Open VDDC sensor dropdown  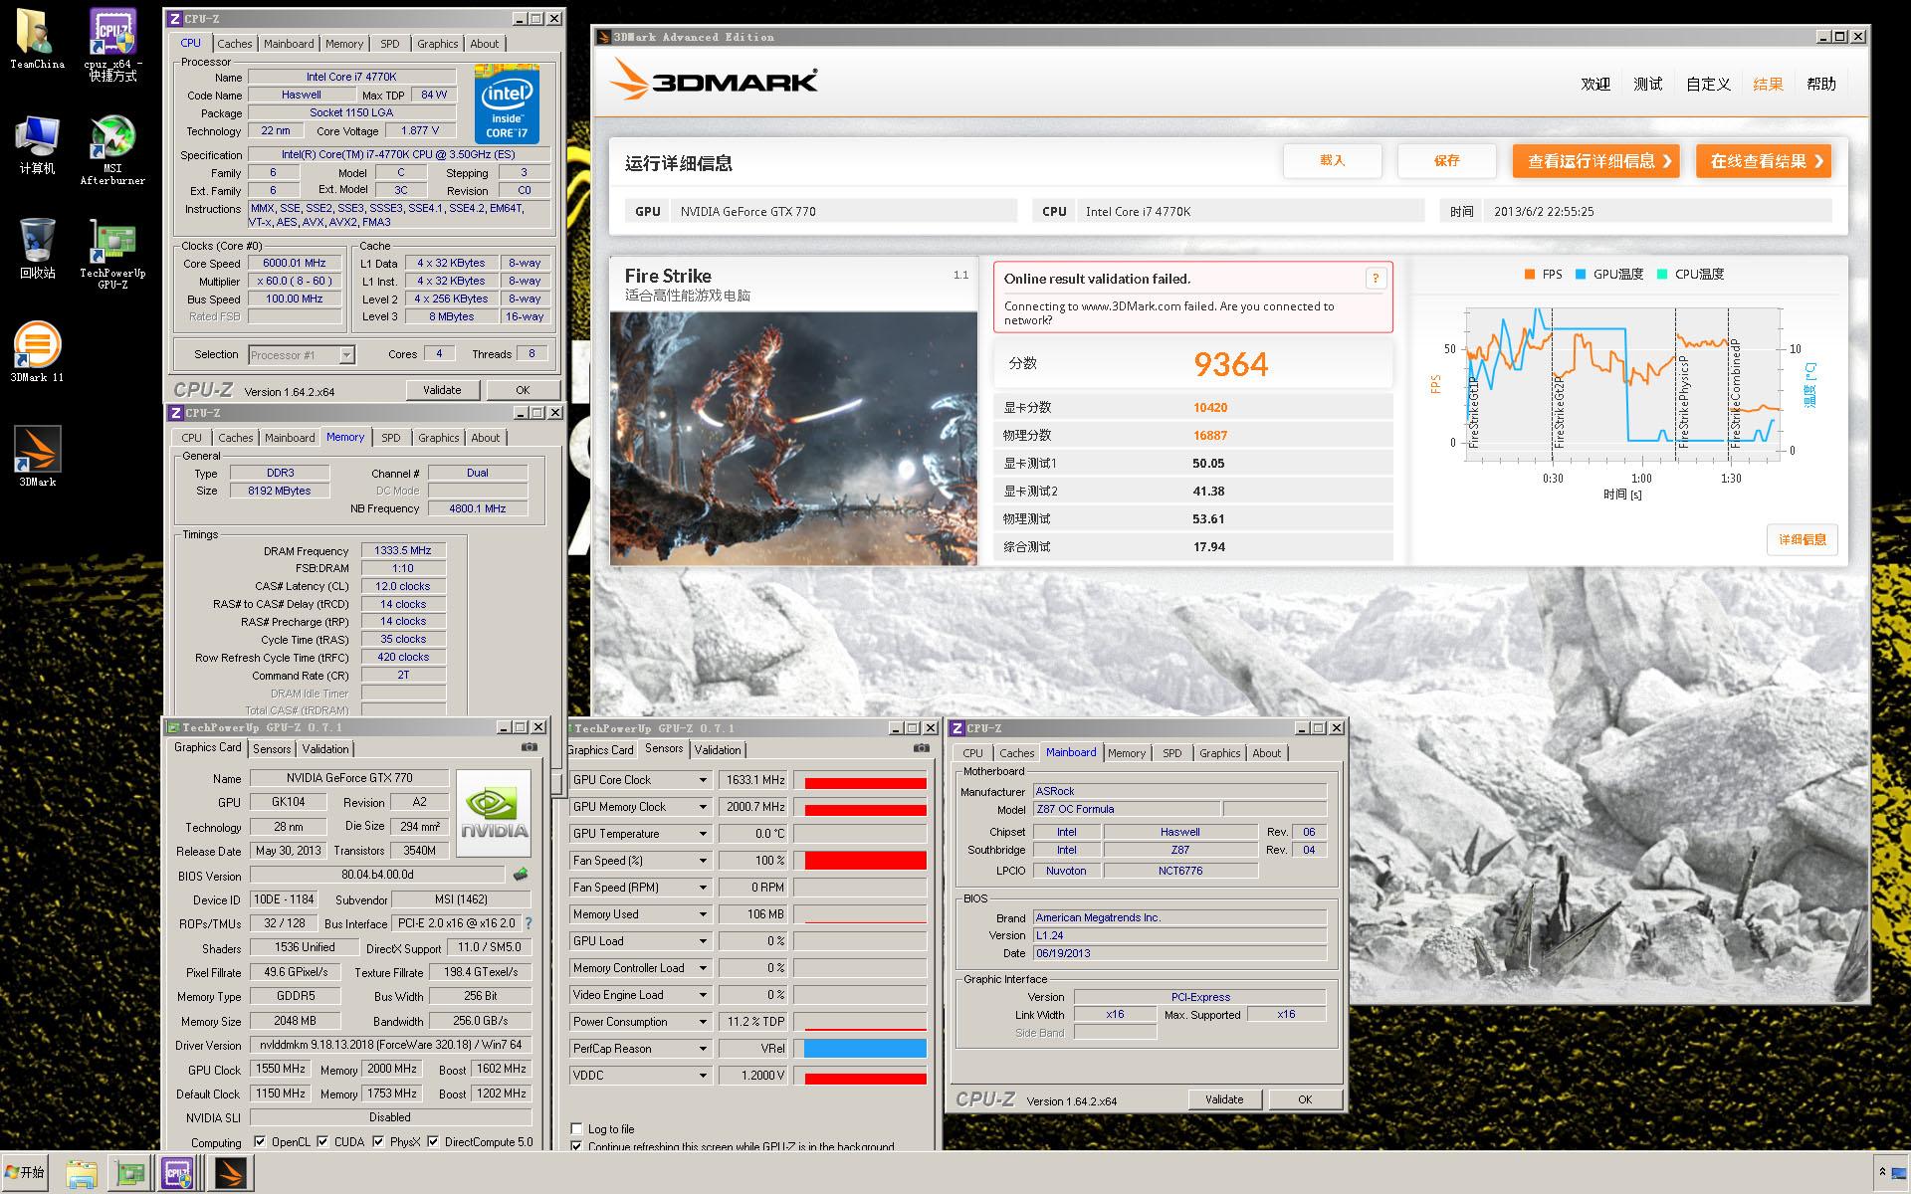pyautogui.click(x=703, y=1076)
